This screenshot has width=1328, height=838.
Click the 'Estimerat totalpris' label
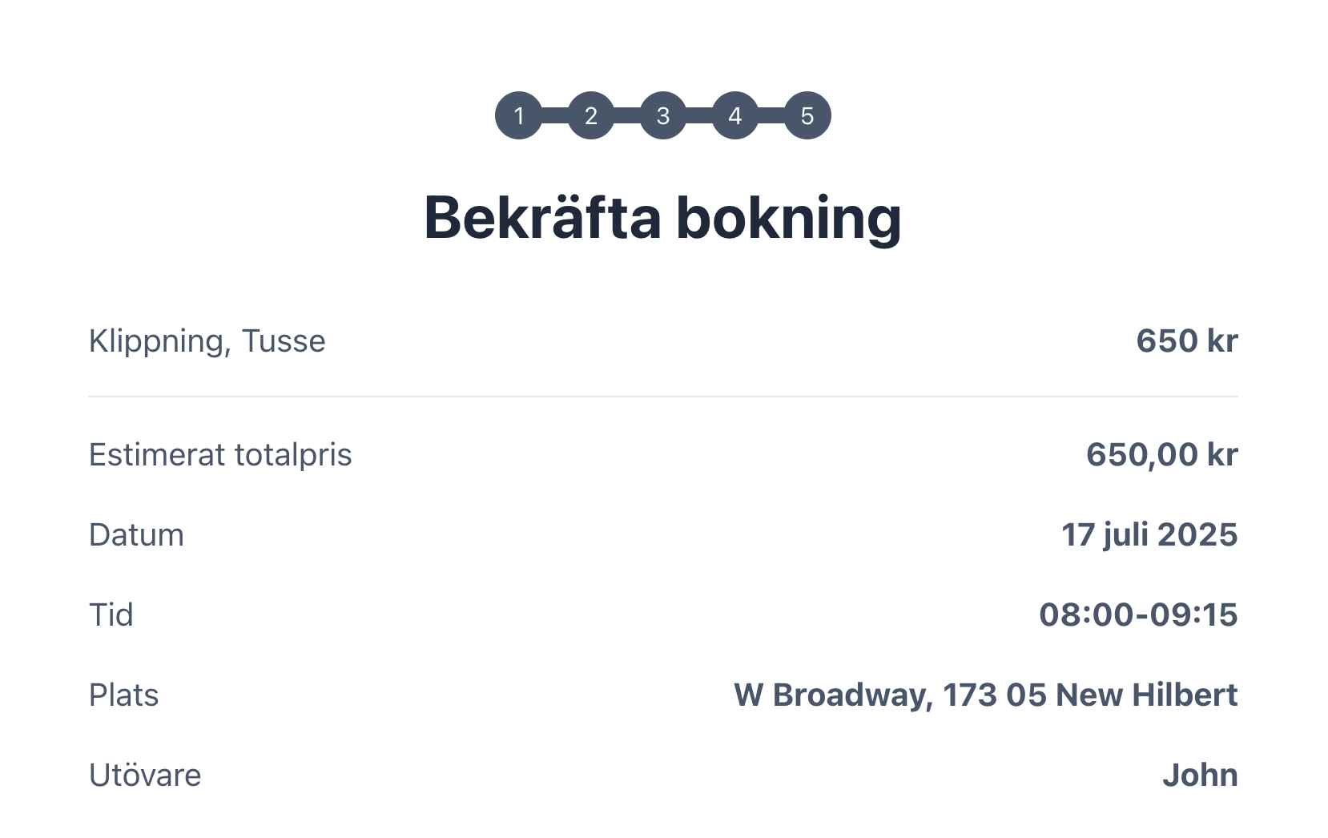[219, 454]
